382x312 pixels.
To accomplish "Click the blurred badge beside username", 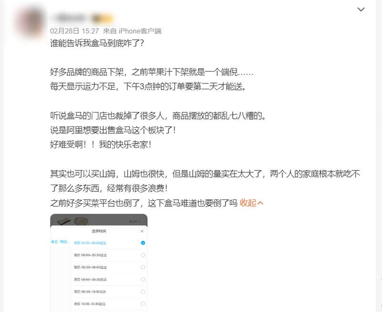I will 102,19.
